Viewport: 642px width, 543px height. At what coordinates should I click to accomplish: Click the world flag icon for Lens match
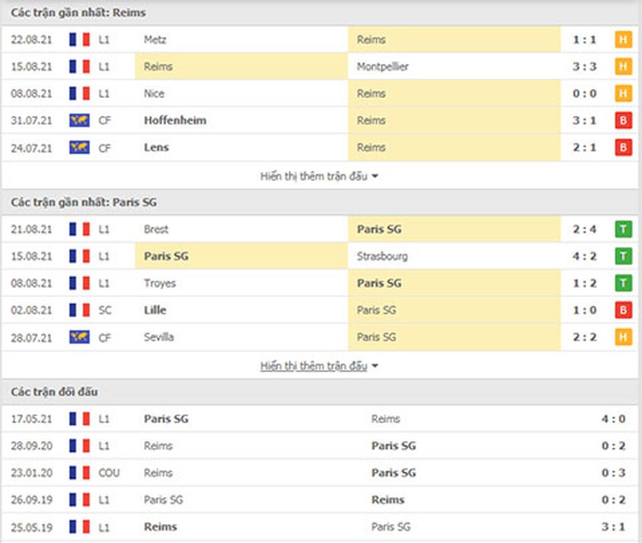[80, 148]
